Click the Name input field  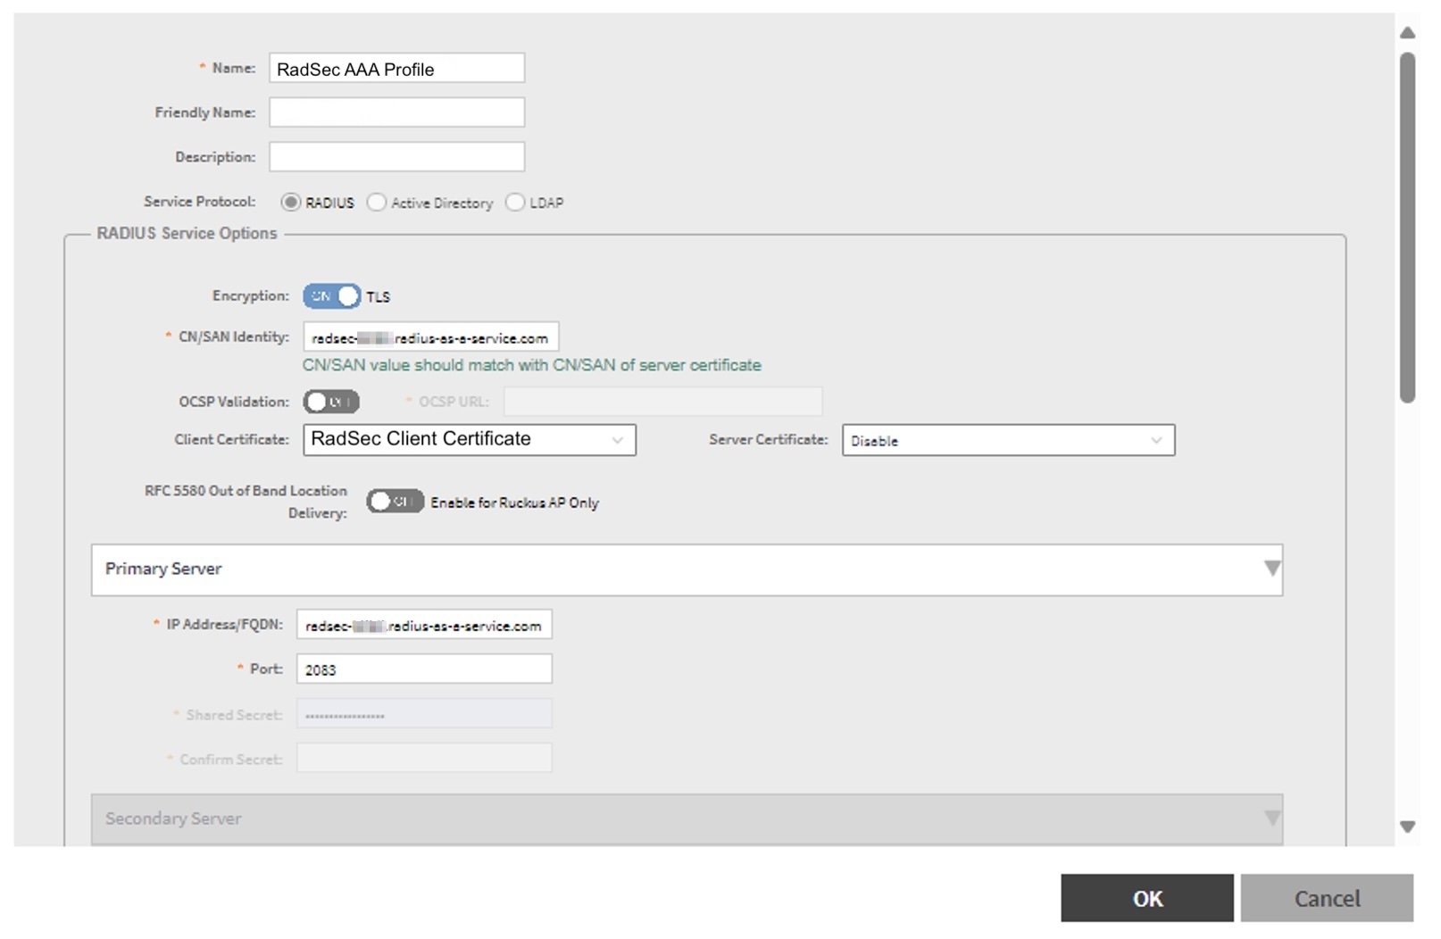tap(396, 69)
